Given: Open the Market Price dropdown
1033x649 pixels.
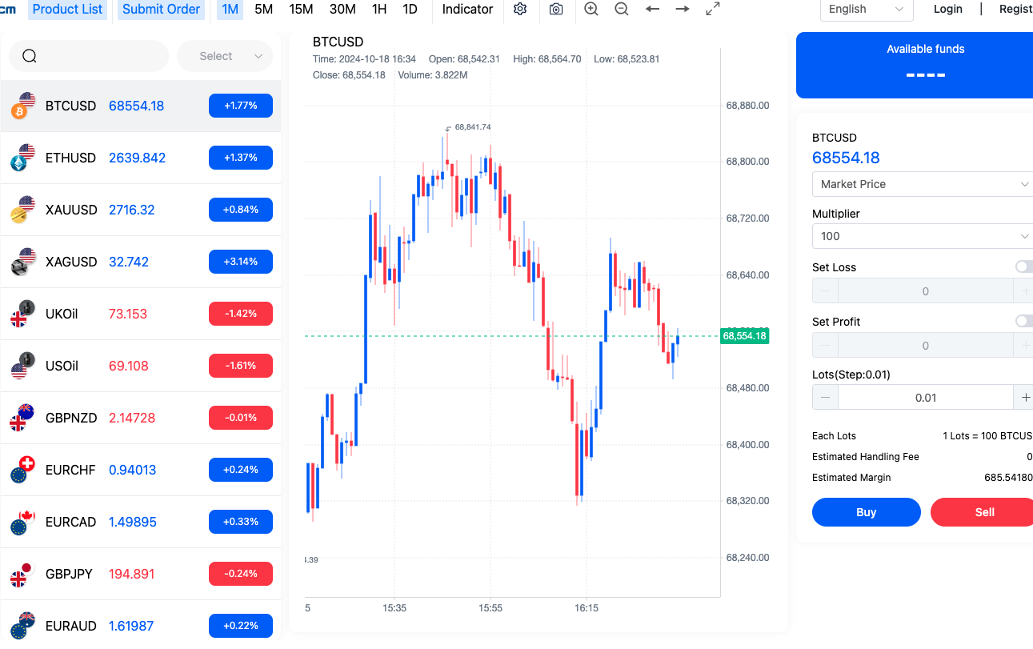Looking at the screenshot, I should [923, 184].
